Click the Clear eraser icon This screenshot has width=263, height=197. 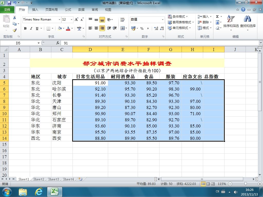point(218,28)
